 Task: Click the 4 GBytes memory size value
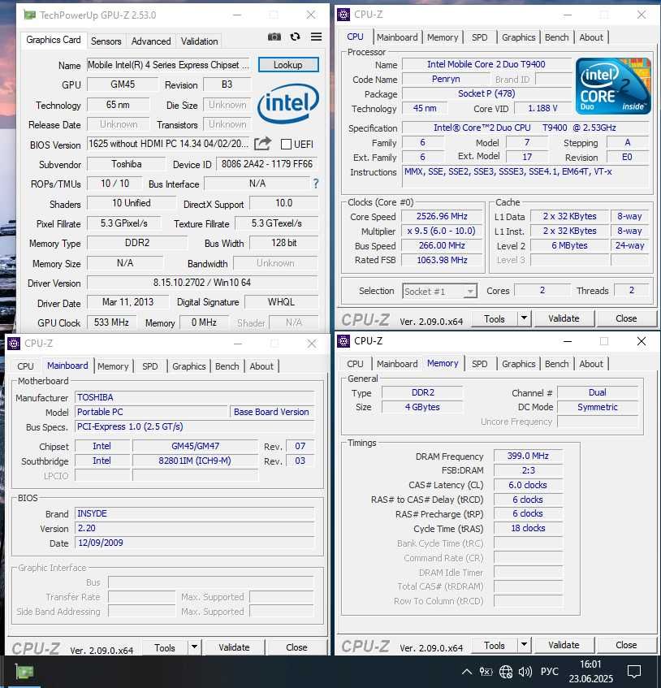pyautogui.click(x=422, y=407)
